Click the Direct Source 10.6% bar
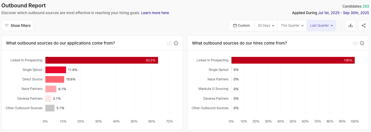The width and height of the screenshot is (371, 132). coord(55,79)
